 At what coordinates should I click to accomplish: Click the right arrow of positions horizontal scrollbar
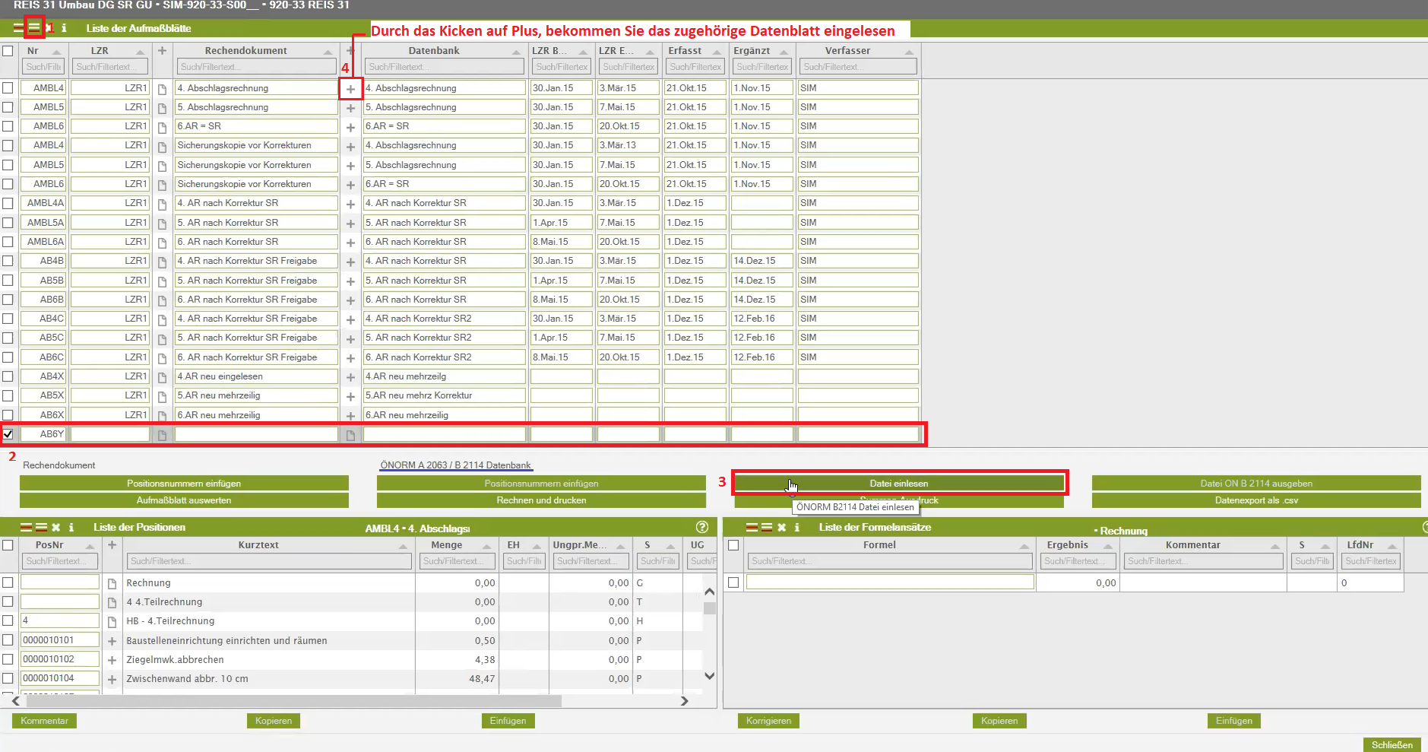pos(685,701)
